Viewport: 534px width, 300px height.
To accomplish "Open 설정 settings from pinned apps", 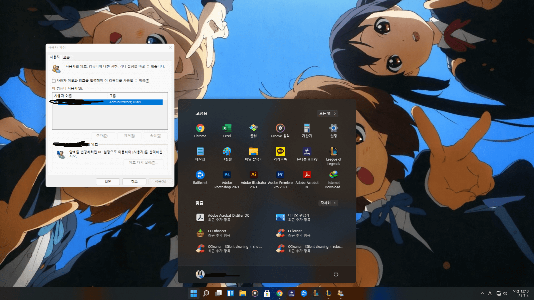I will pos(334,130).
